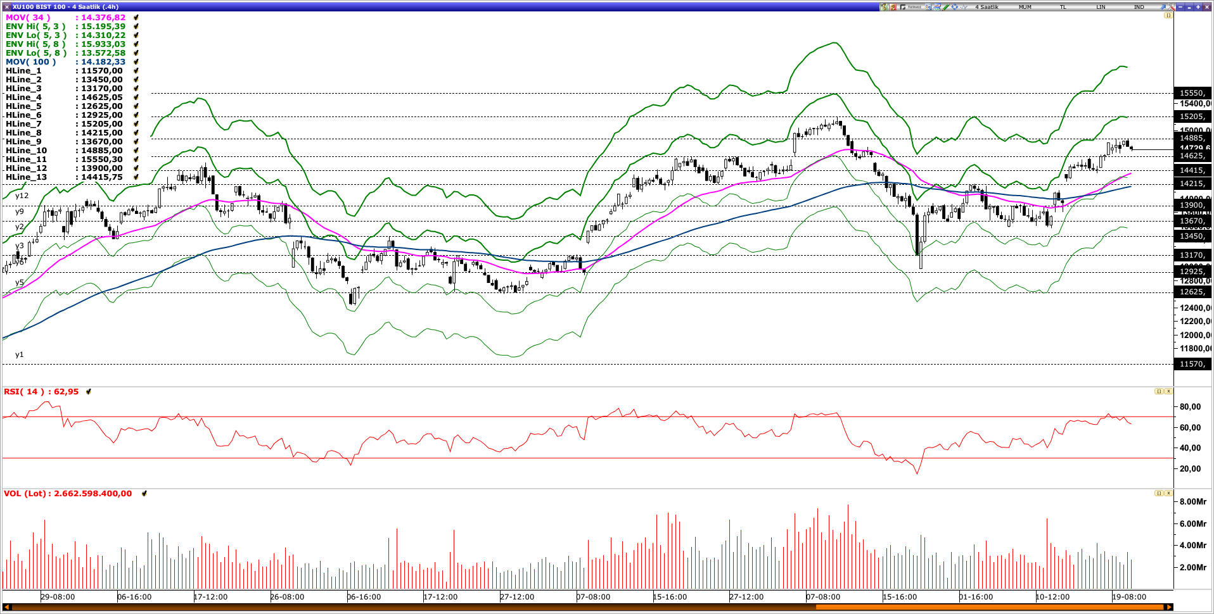Open the TL currency dropdown
Image resolution: width=1214 pixels, height=614 pixels.
(1063, 7)
